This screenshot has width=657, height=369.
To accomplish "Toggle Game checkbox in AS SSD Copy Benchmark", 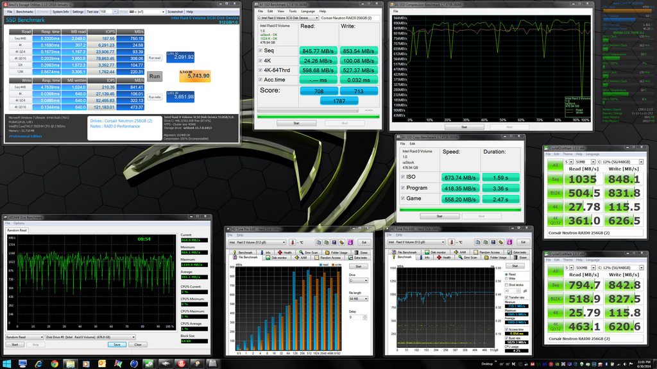I will click(x=403, y=199).
